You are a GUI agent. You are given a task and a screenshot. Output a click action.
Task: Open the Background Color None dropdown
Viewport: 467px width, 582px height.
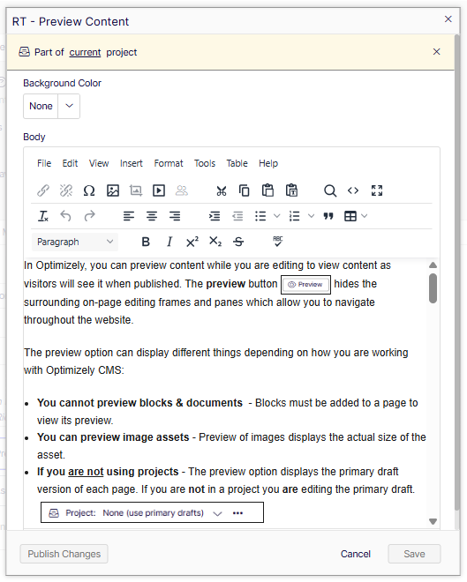[x=51, y=106]
